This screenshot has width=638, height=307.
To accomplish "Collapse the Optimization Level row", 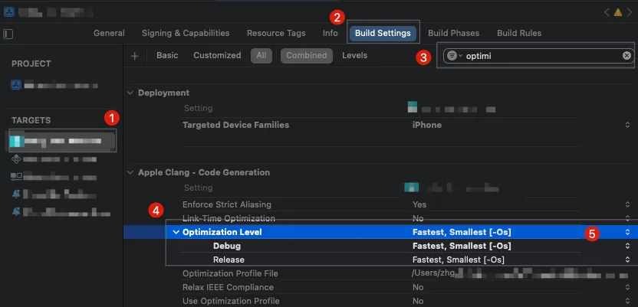I will (x=176, y=232).
